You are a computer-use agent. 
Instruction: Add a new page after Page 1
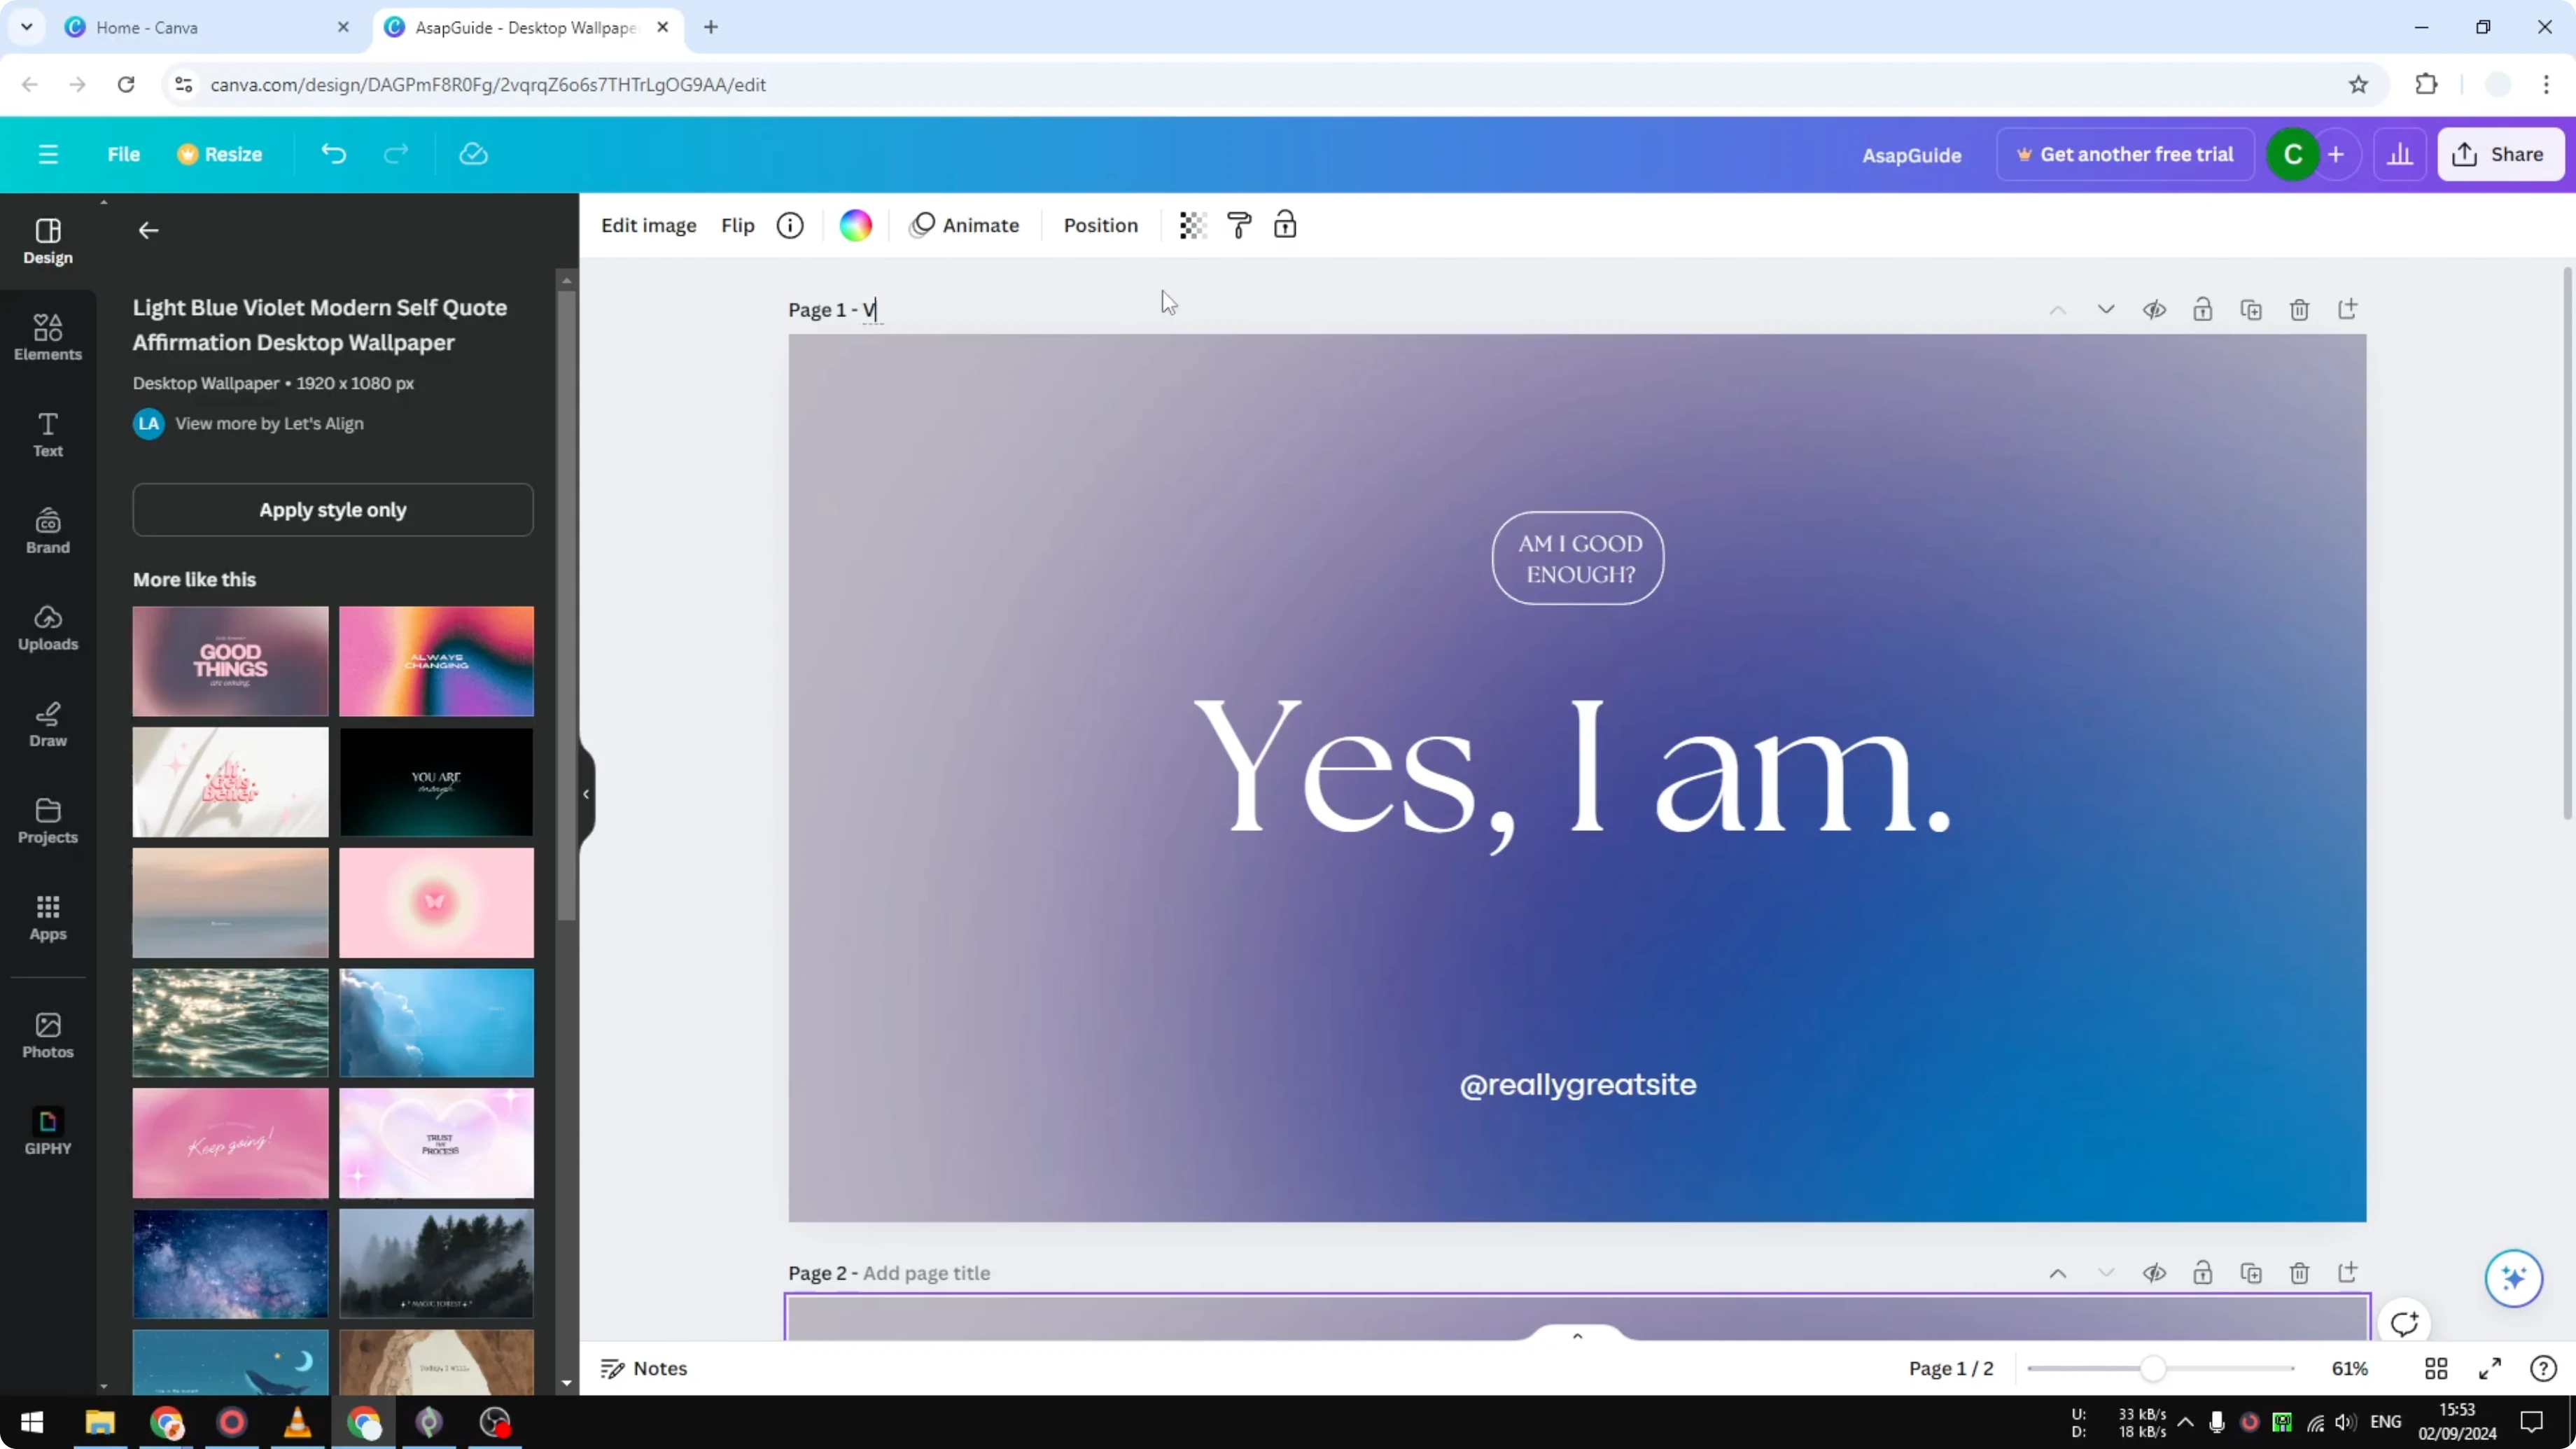[x=2348, y=310]
